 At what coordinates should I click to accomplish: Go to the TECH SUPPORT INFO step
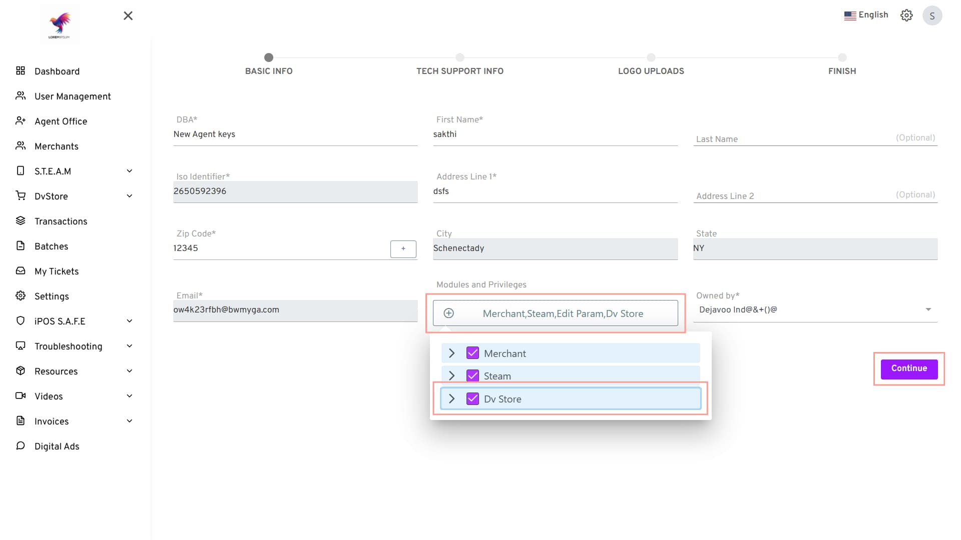point(460,65)
